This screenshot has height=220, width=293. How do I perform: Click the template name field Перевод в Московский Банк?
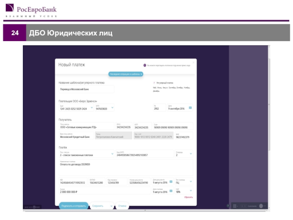[86, 89]
